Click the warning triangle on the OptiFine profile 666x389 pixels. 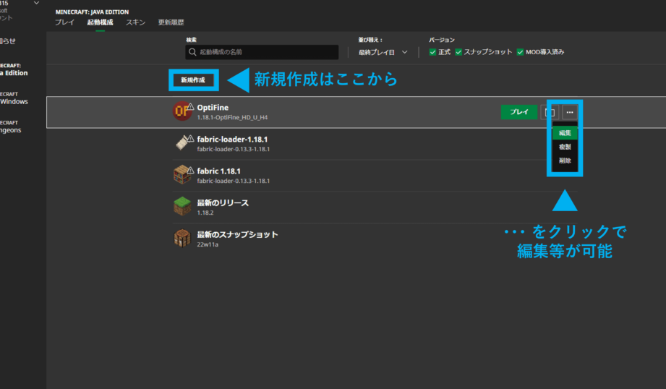click(x=191, y=106)
